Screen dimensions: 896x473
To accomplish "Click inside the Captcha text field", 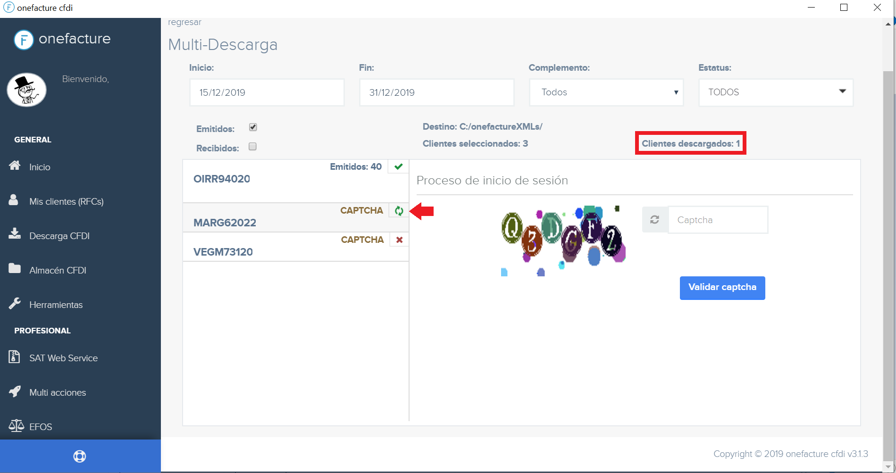I will tap(718, 219).
